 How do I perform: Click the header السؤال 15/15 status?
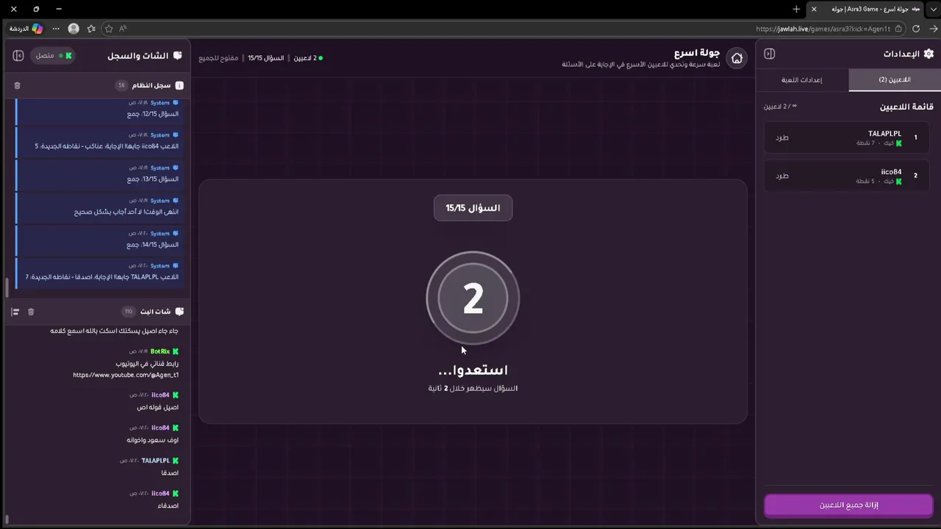pyautogui.click(x=265, y=57)
